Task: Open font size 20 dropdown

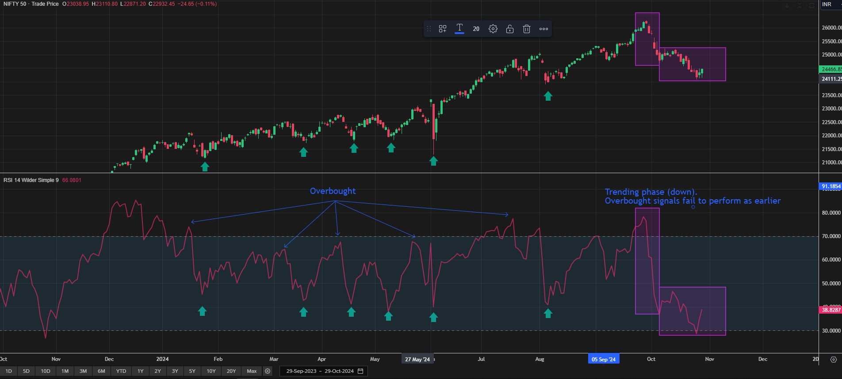Action: 476,29
